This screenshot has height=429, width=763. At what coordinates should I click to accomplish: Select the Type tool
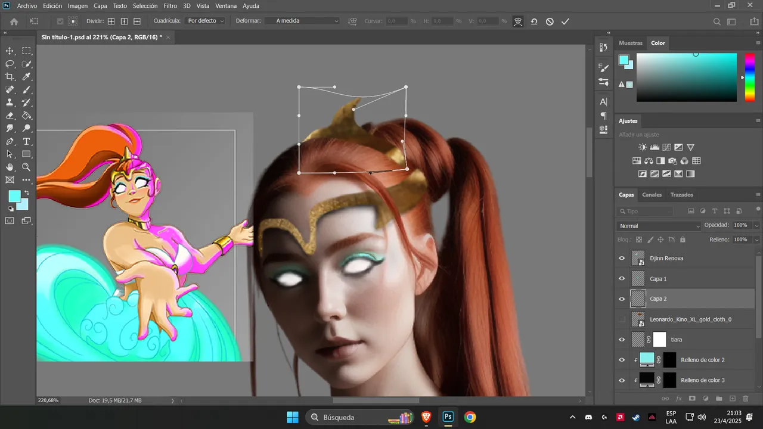[x=27, y=142]
